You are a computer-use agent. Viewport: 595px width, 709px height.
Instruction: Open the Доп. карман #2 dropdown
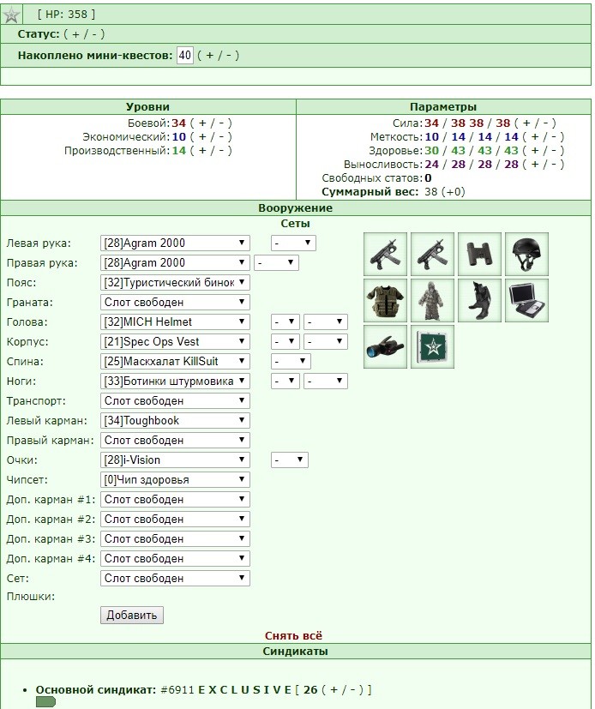(x=175, y=519)
